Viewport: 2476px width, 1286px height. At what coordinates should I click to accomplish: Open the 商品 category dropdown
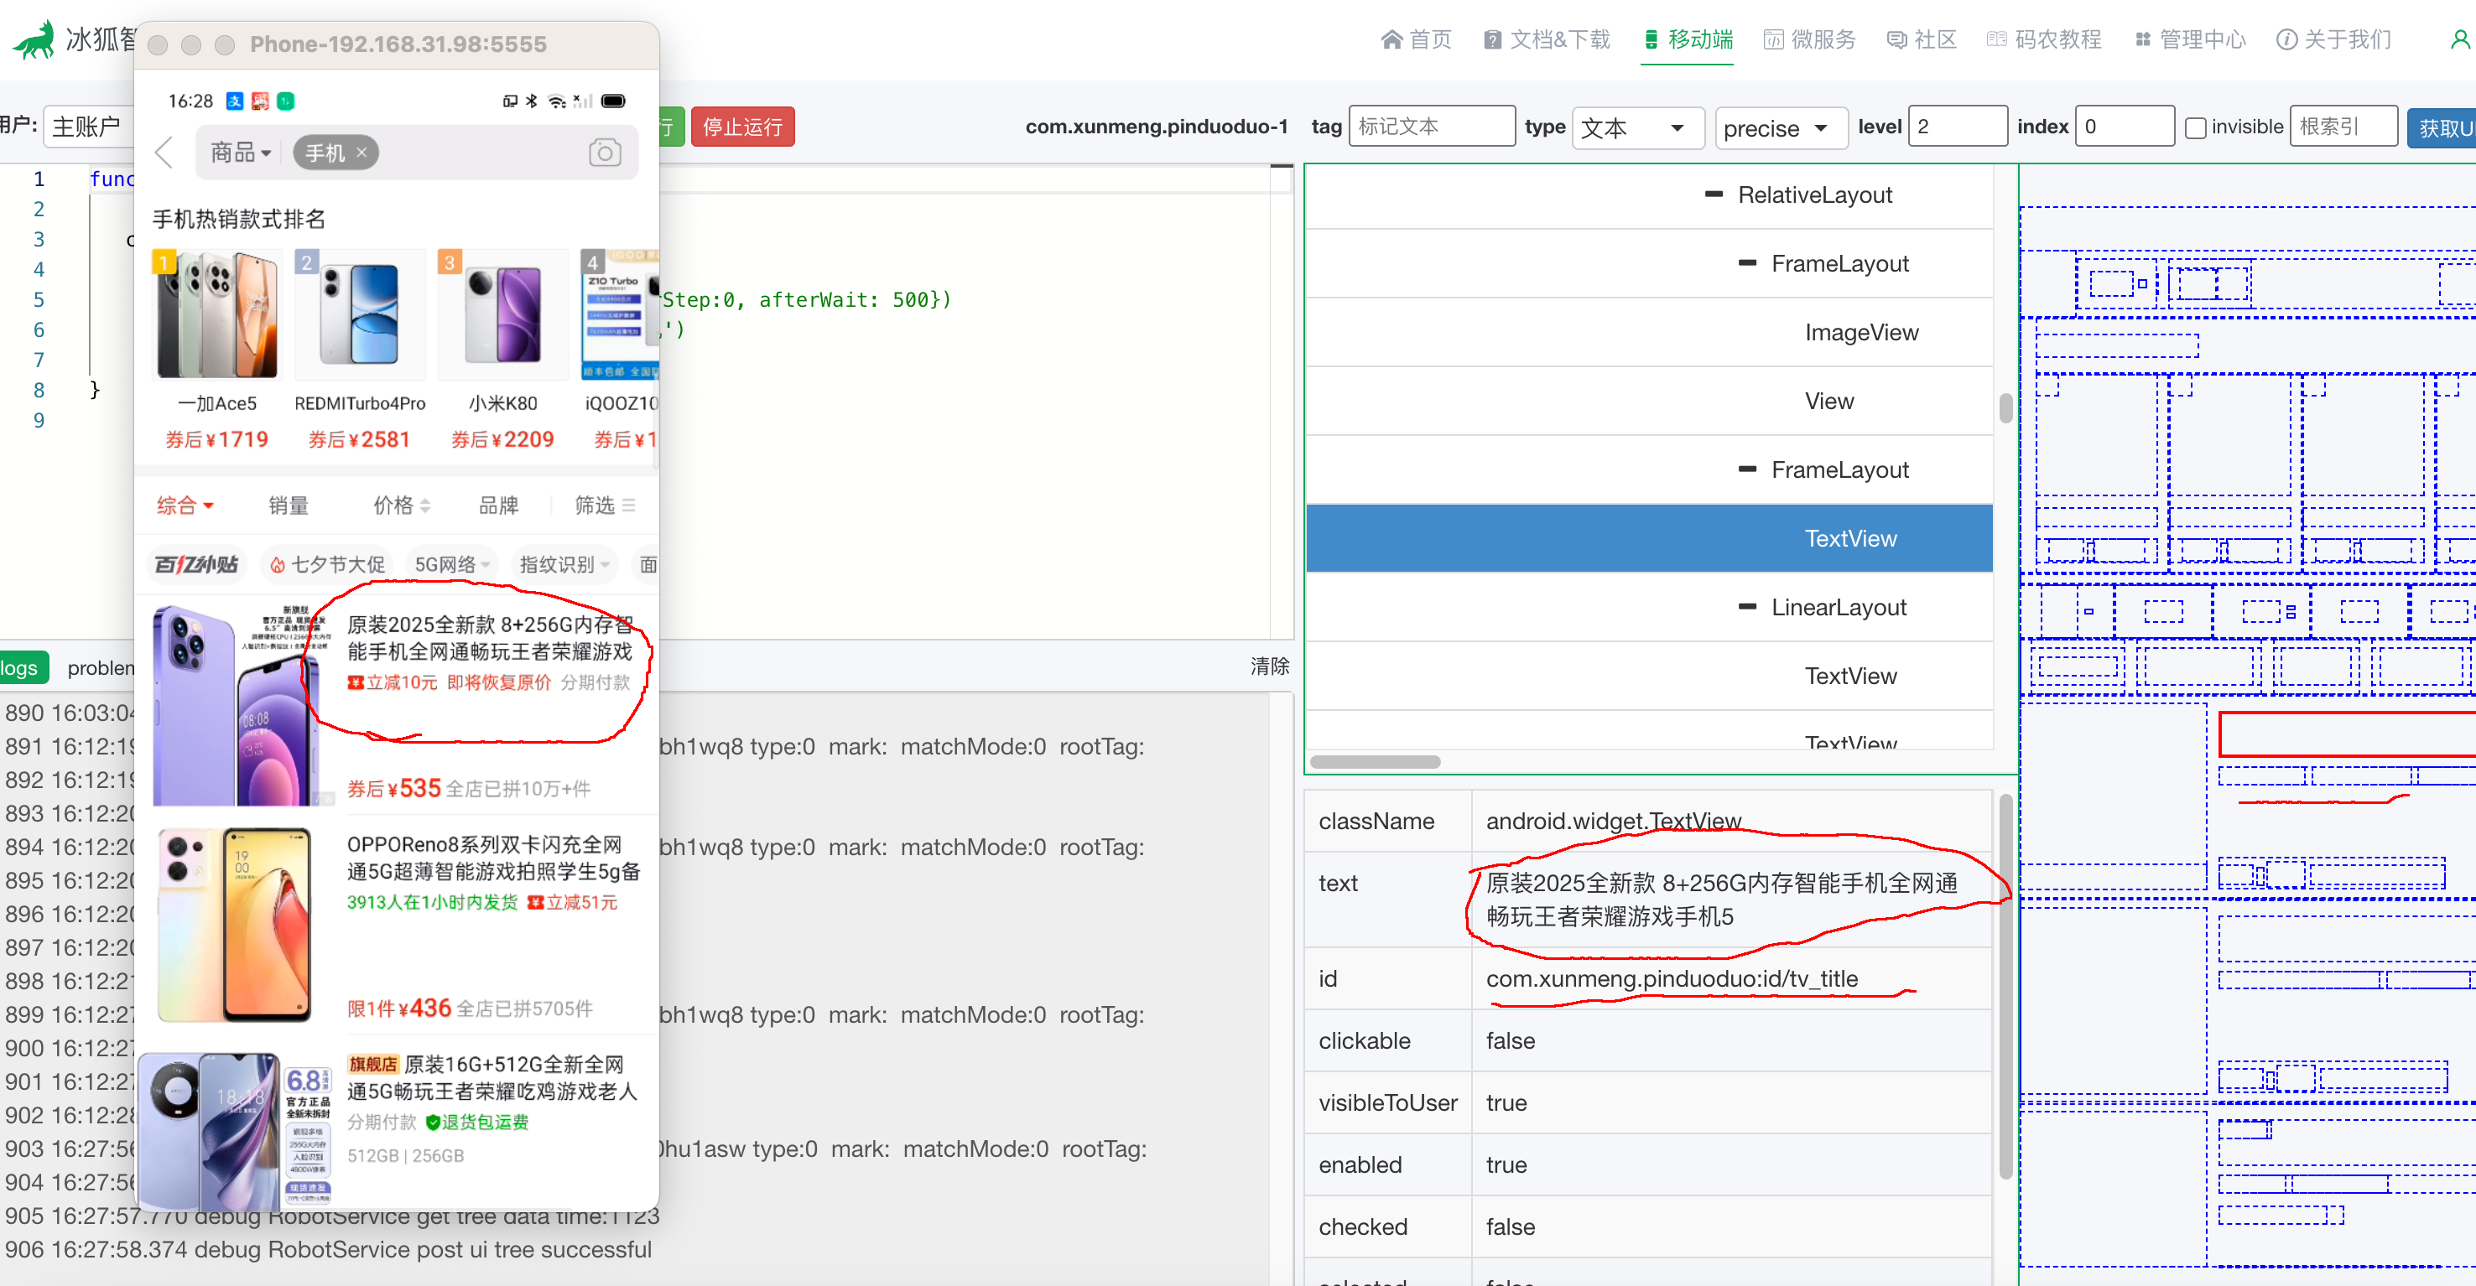(x=240, y=152)
